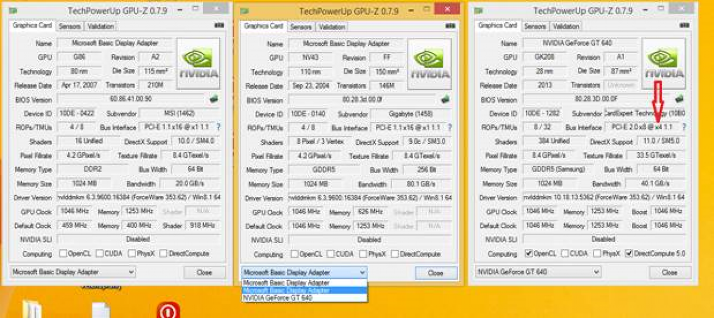This screenshot has height=318, width=714.
Task: Click NVIDIA logo in the G86 window
Action: pos(198,63)
